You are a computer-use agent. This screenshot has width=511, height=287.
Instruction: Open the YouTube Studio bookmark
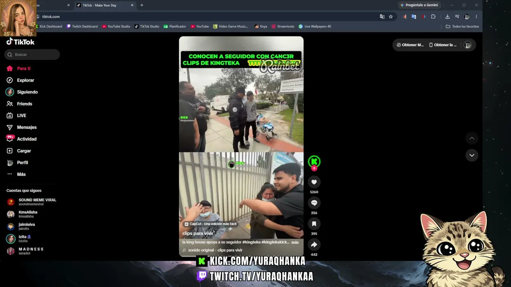[116, 26]
